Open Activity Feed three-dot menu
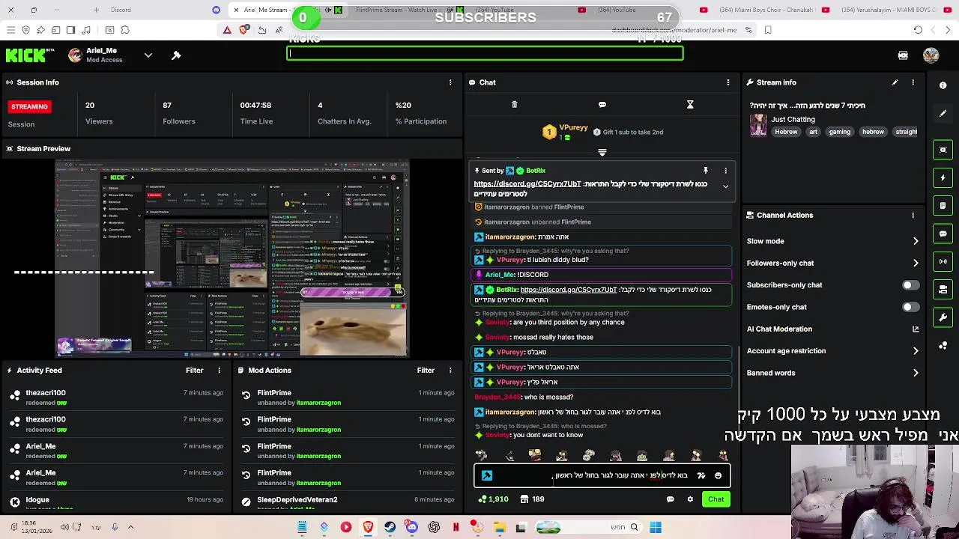Viewport: 959px width, 539px height. pyautogui.click(x=220, y=370)
